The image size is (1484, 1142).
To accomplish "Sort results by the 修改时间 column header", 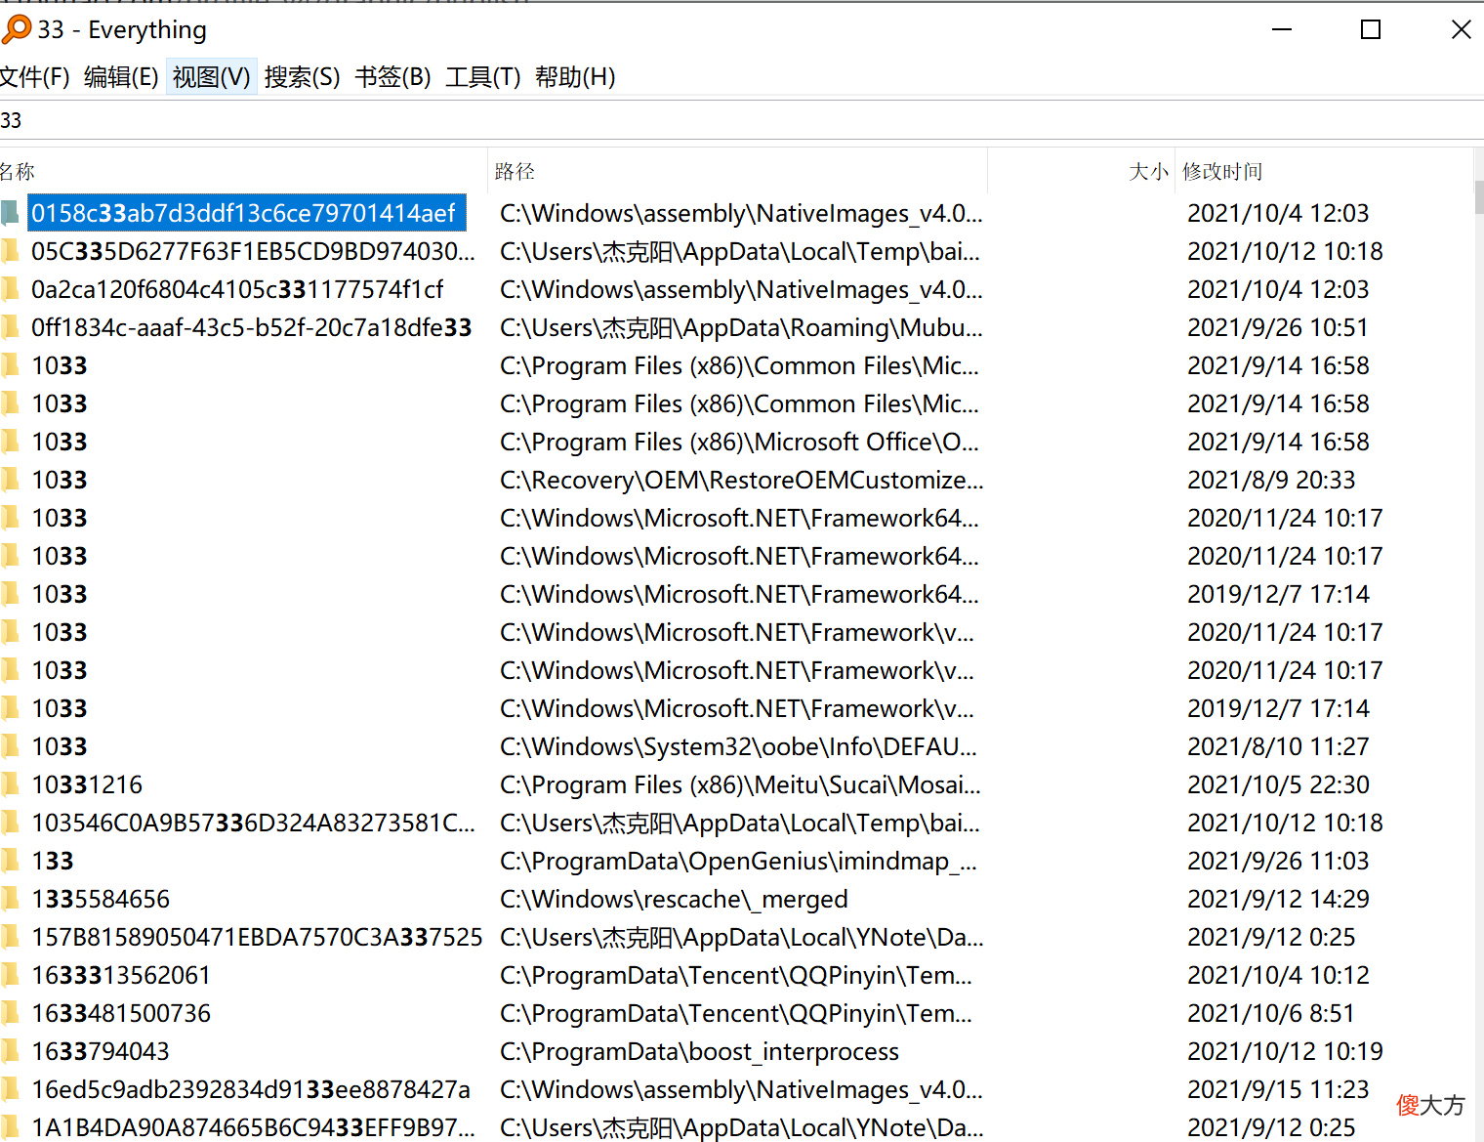I will 1324,172.
